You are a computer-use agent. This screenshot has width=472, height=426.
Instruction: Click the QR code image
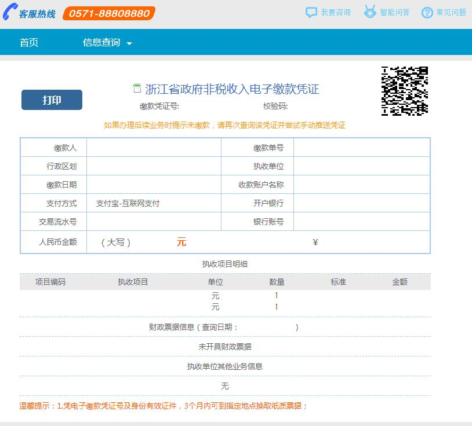(x=404, y=91)
